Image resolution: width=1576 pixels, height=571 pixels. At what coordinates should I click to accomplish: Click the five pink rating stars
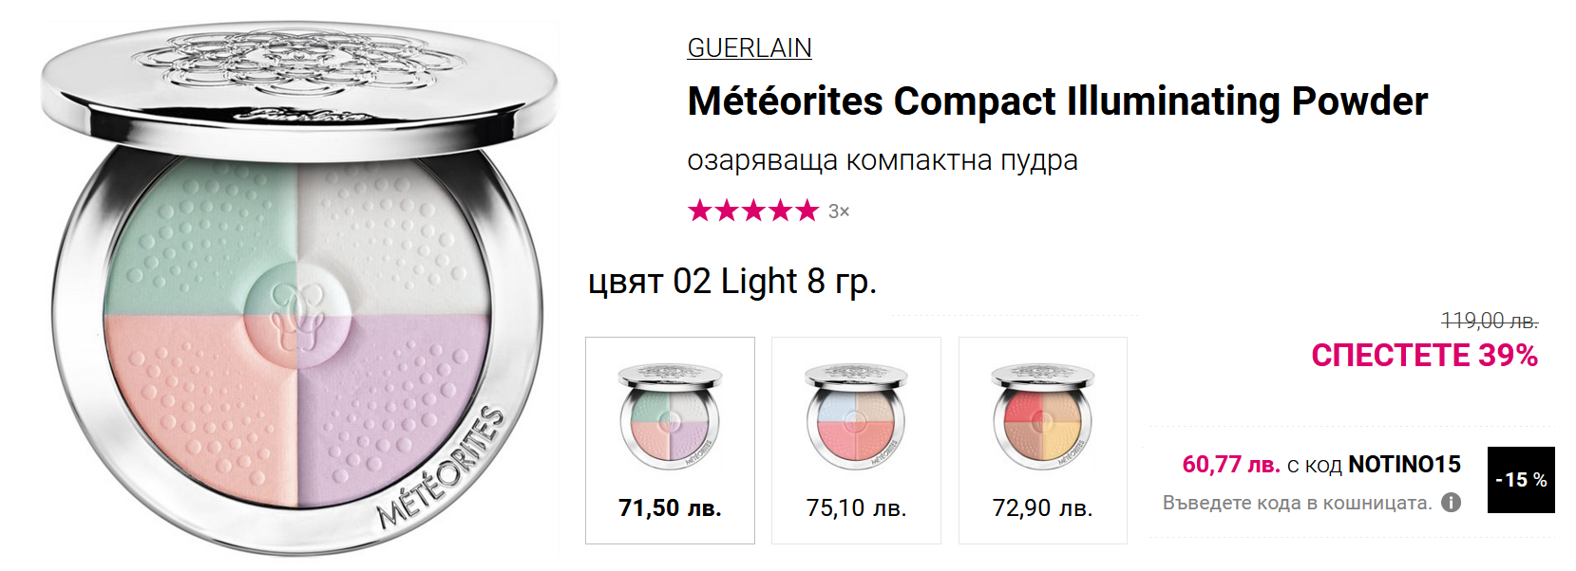coord(752,210)
